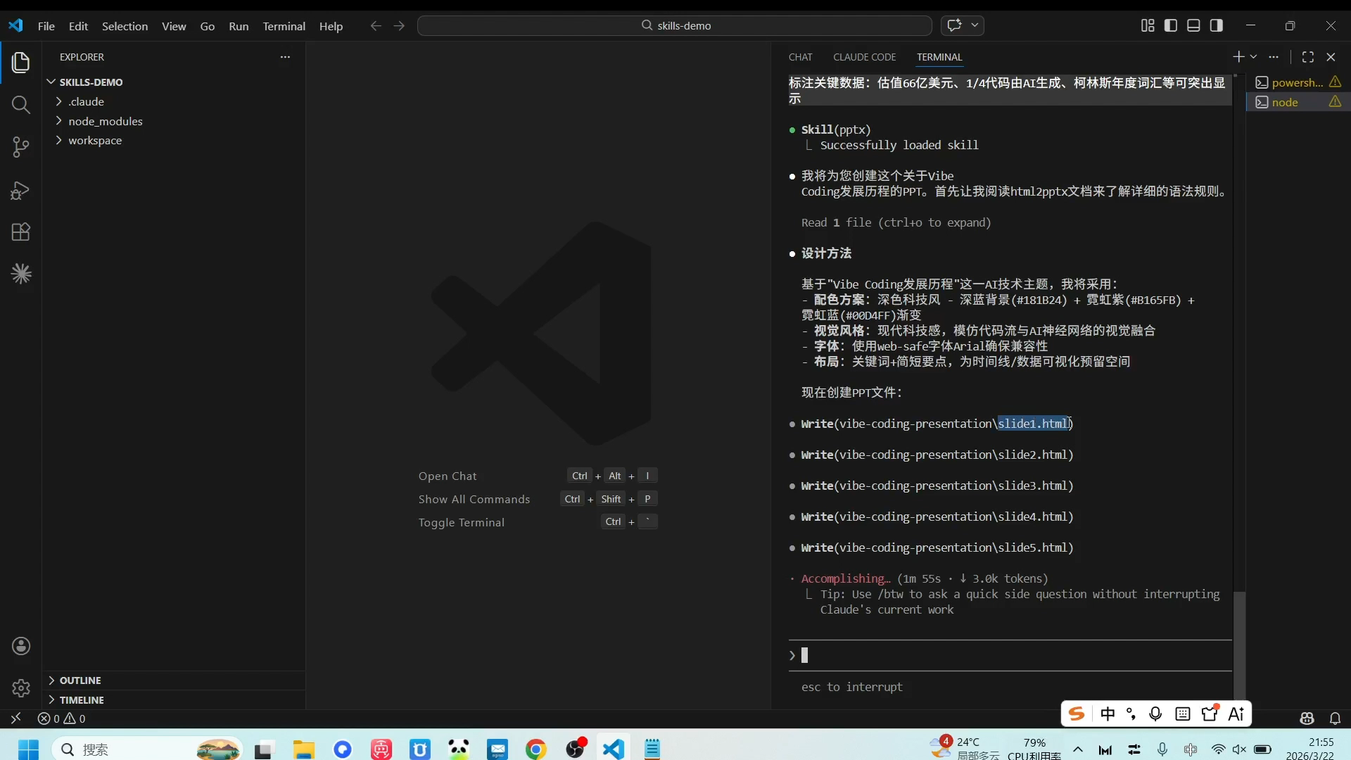
Task: Open Accounts menu in activity bar
Action: [21, 646]
